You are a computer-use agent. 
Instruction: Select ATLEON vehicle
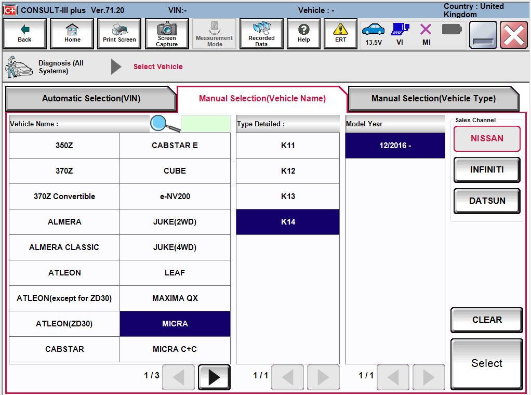64,273
